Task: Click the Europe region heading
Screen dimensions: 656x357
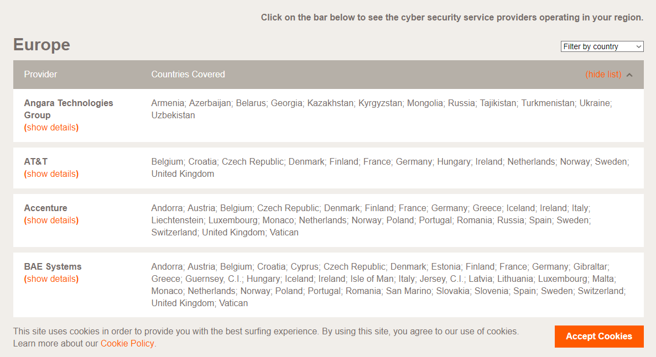Action: click(x=41, y=45)
